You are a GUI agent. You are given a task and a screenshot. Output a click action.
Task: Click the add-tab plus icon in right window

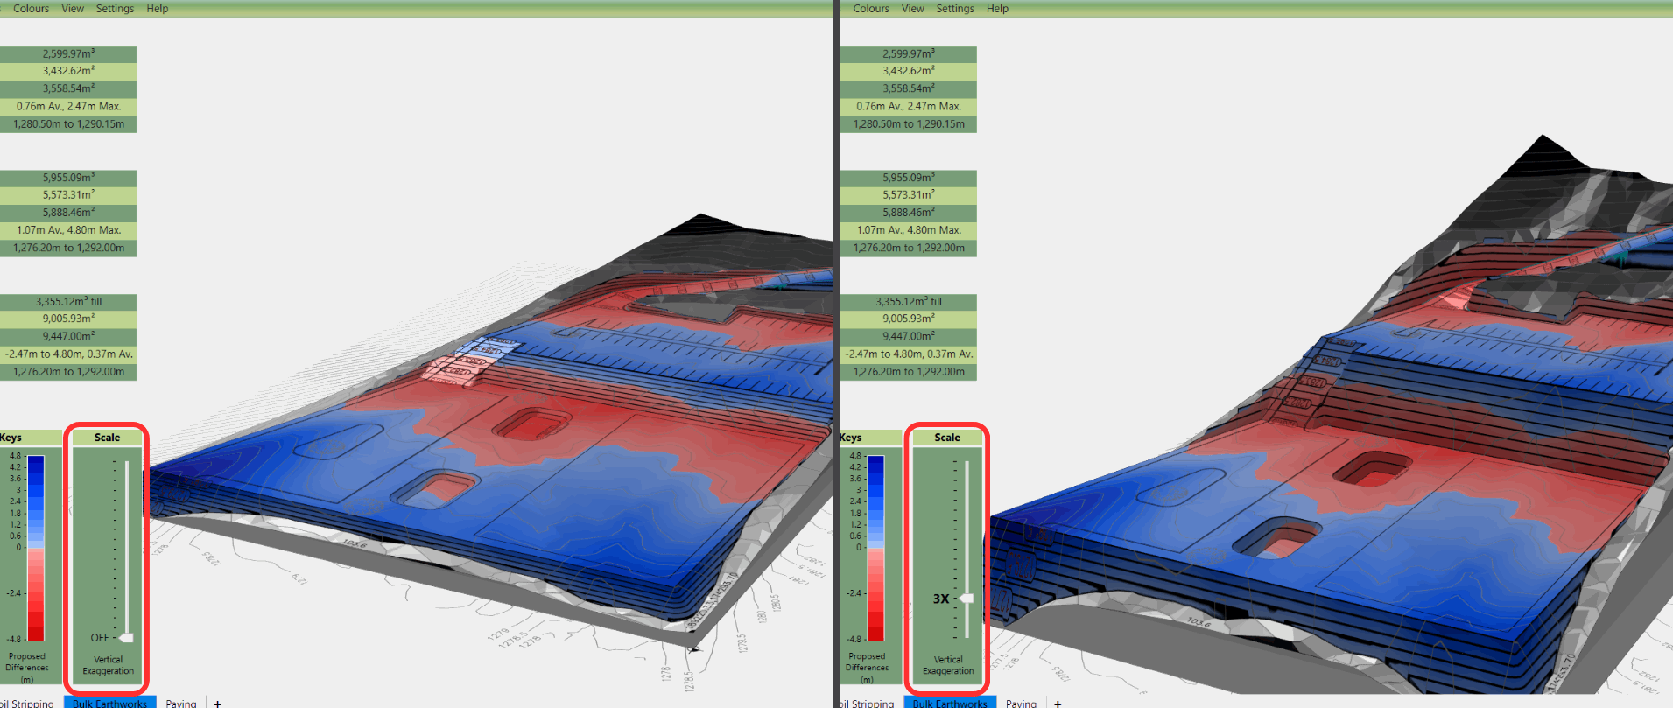[x=1058, y=703]
